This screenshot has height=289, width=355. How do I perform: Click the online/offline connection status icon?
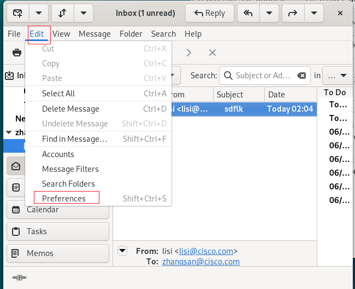tap(19, 278)
